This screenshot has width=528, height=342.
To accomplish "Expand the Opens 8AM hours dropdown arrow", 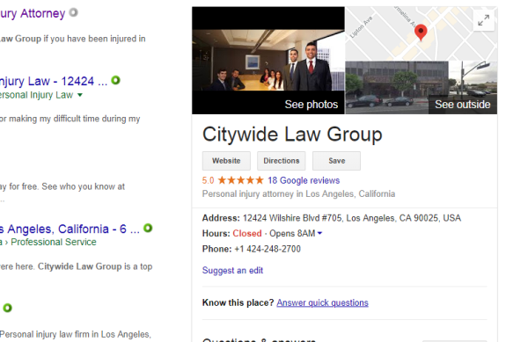I will (x=319, y=233).
